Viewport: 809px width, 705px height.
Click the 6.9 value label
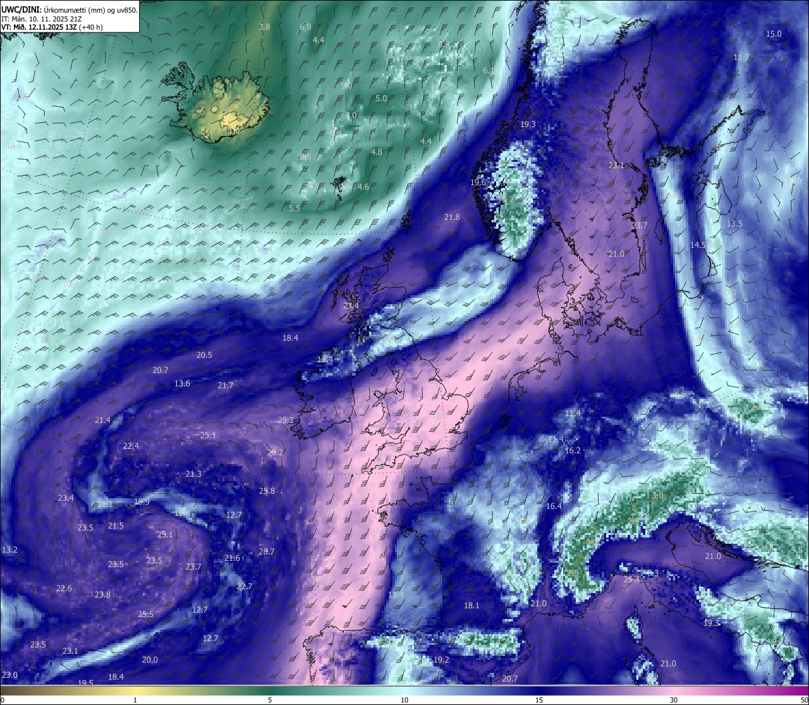(x=305, y=27)
